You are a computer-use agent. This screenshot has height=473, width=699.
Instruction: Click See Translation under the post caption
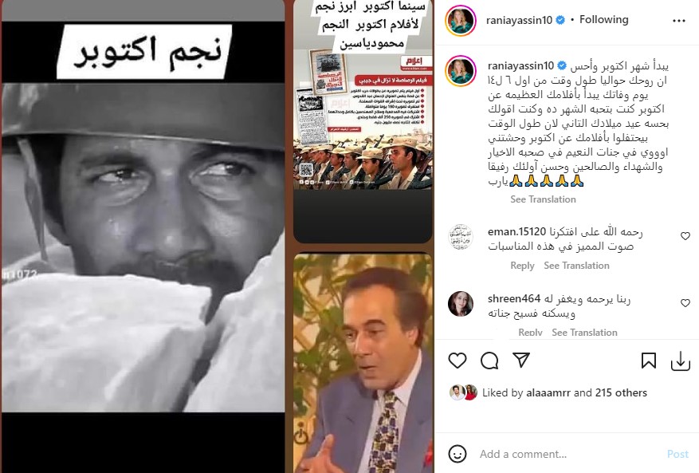[543, 199]
